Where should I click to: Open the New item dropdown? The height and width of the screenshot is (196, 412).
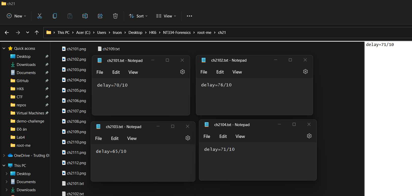[x=16, y=16]
